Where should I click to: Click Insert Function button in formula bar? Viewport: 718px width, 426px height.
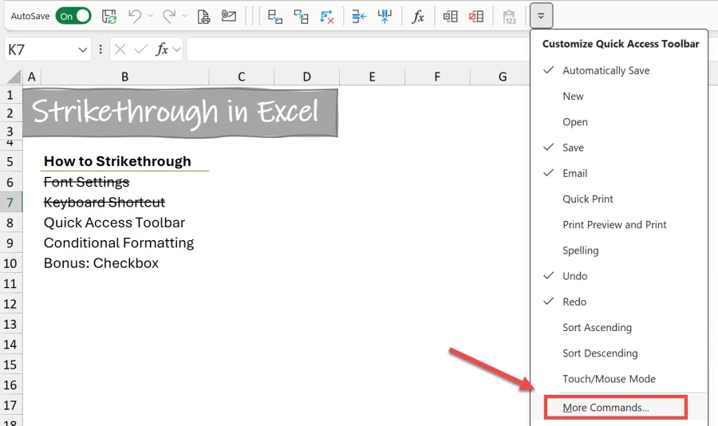click(x=162, y=49)
